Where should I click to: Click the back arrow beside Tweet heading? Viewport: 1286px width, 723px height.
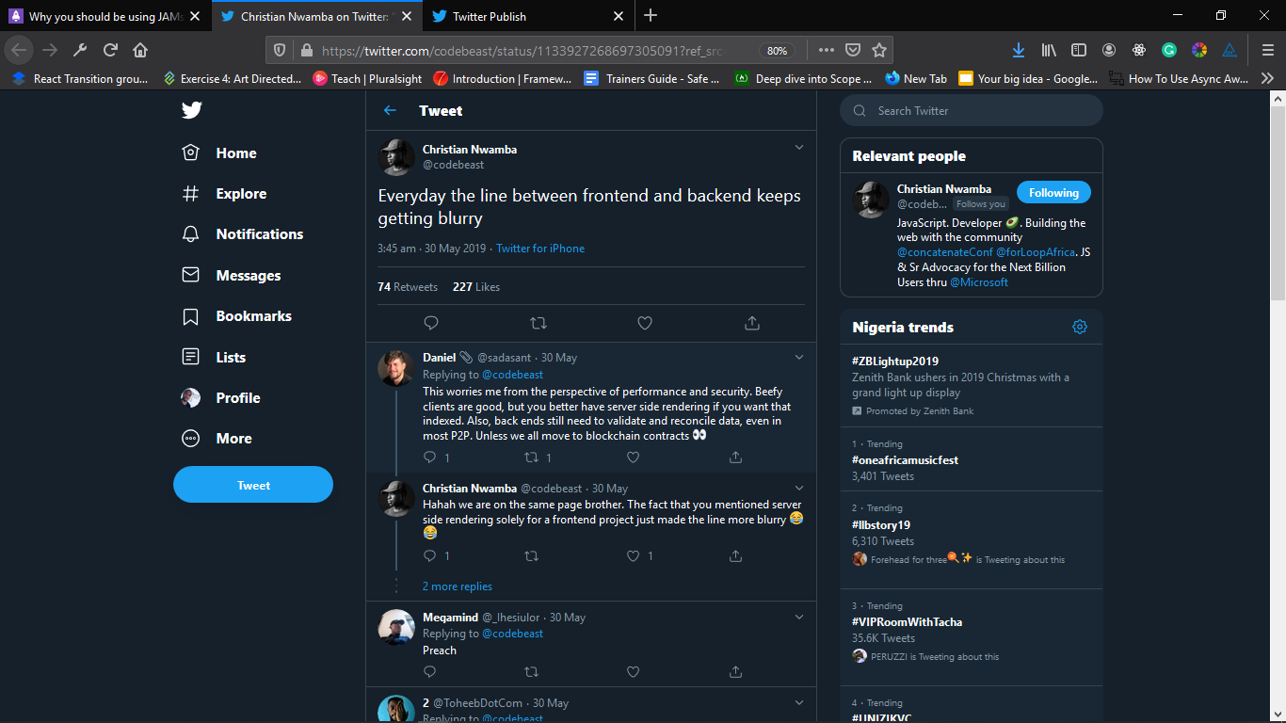[x=390, y=110]
